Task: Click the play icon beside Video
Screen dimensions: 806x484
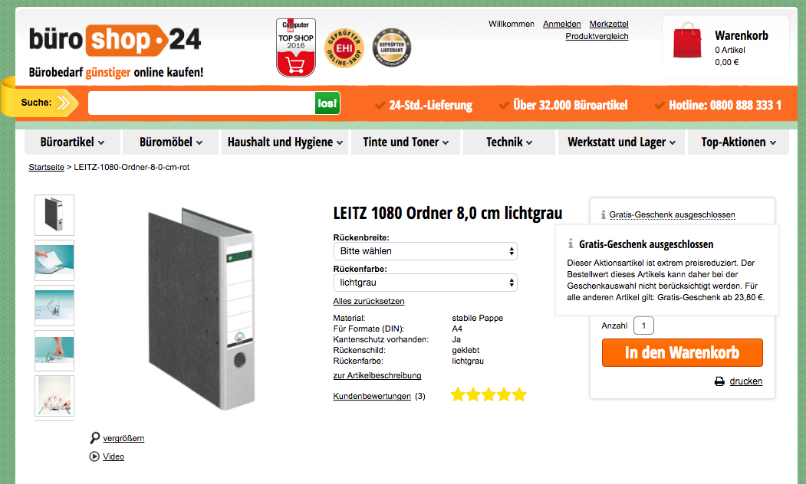Action: click(x=94, y=456)
